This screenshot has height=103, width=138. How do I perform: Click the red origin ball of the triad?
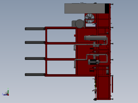coord(8,95)
